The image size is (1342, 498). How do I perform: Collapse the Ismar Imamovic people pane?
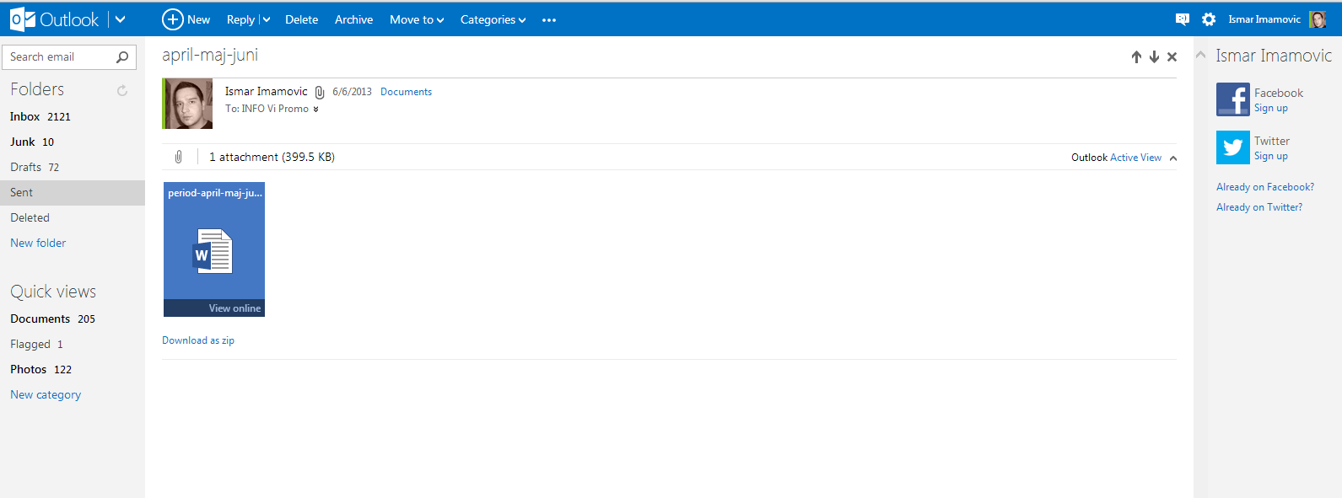pyautogui.click(x=1200, y=56)
